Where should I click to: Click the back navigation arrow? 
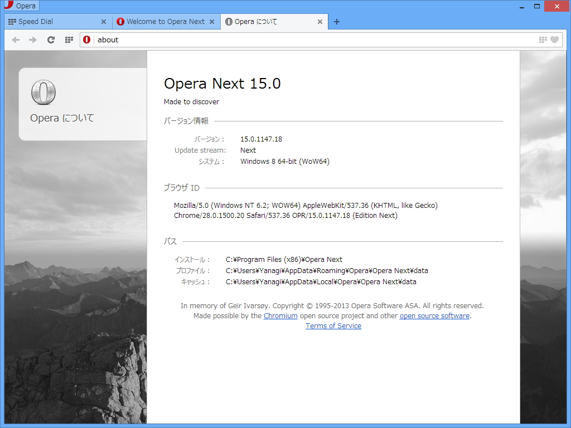click(16, 40)
